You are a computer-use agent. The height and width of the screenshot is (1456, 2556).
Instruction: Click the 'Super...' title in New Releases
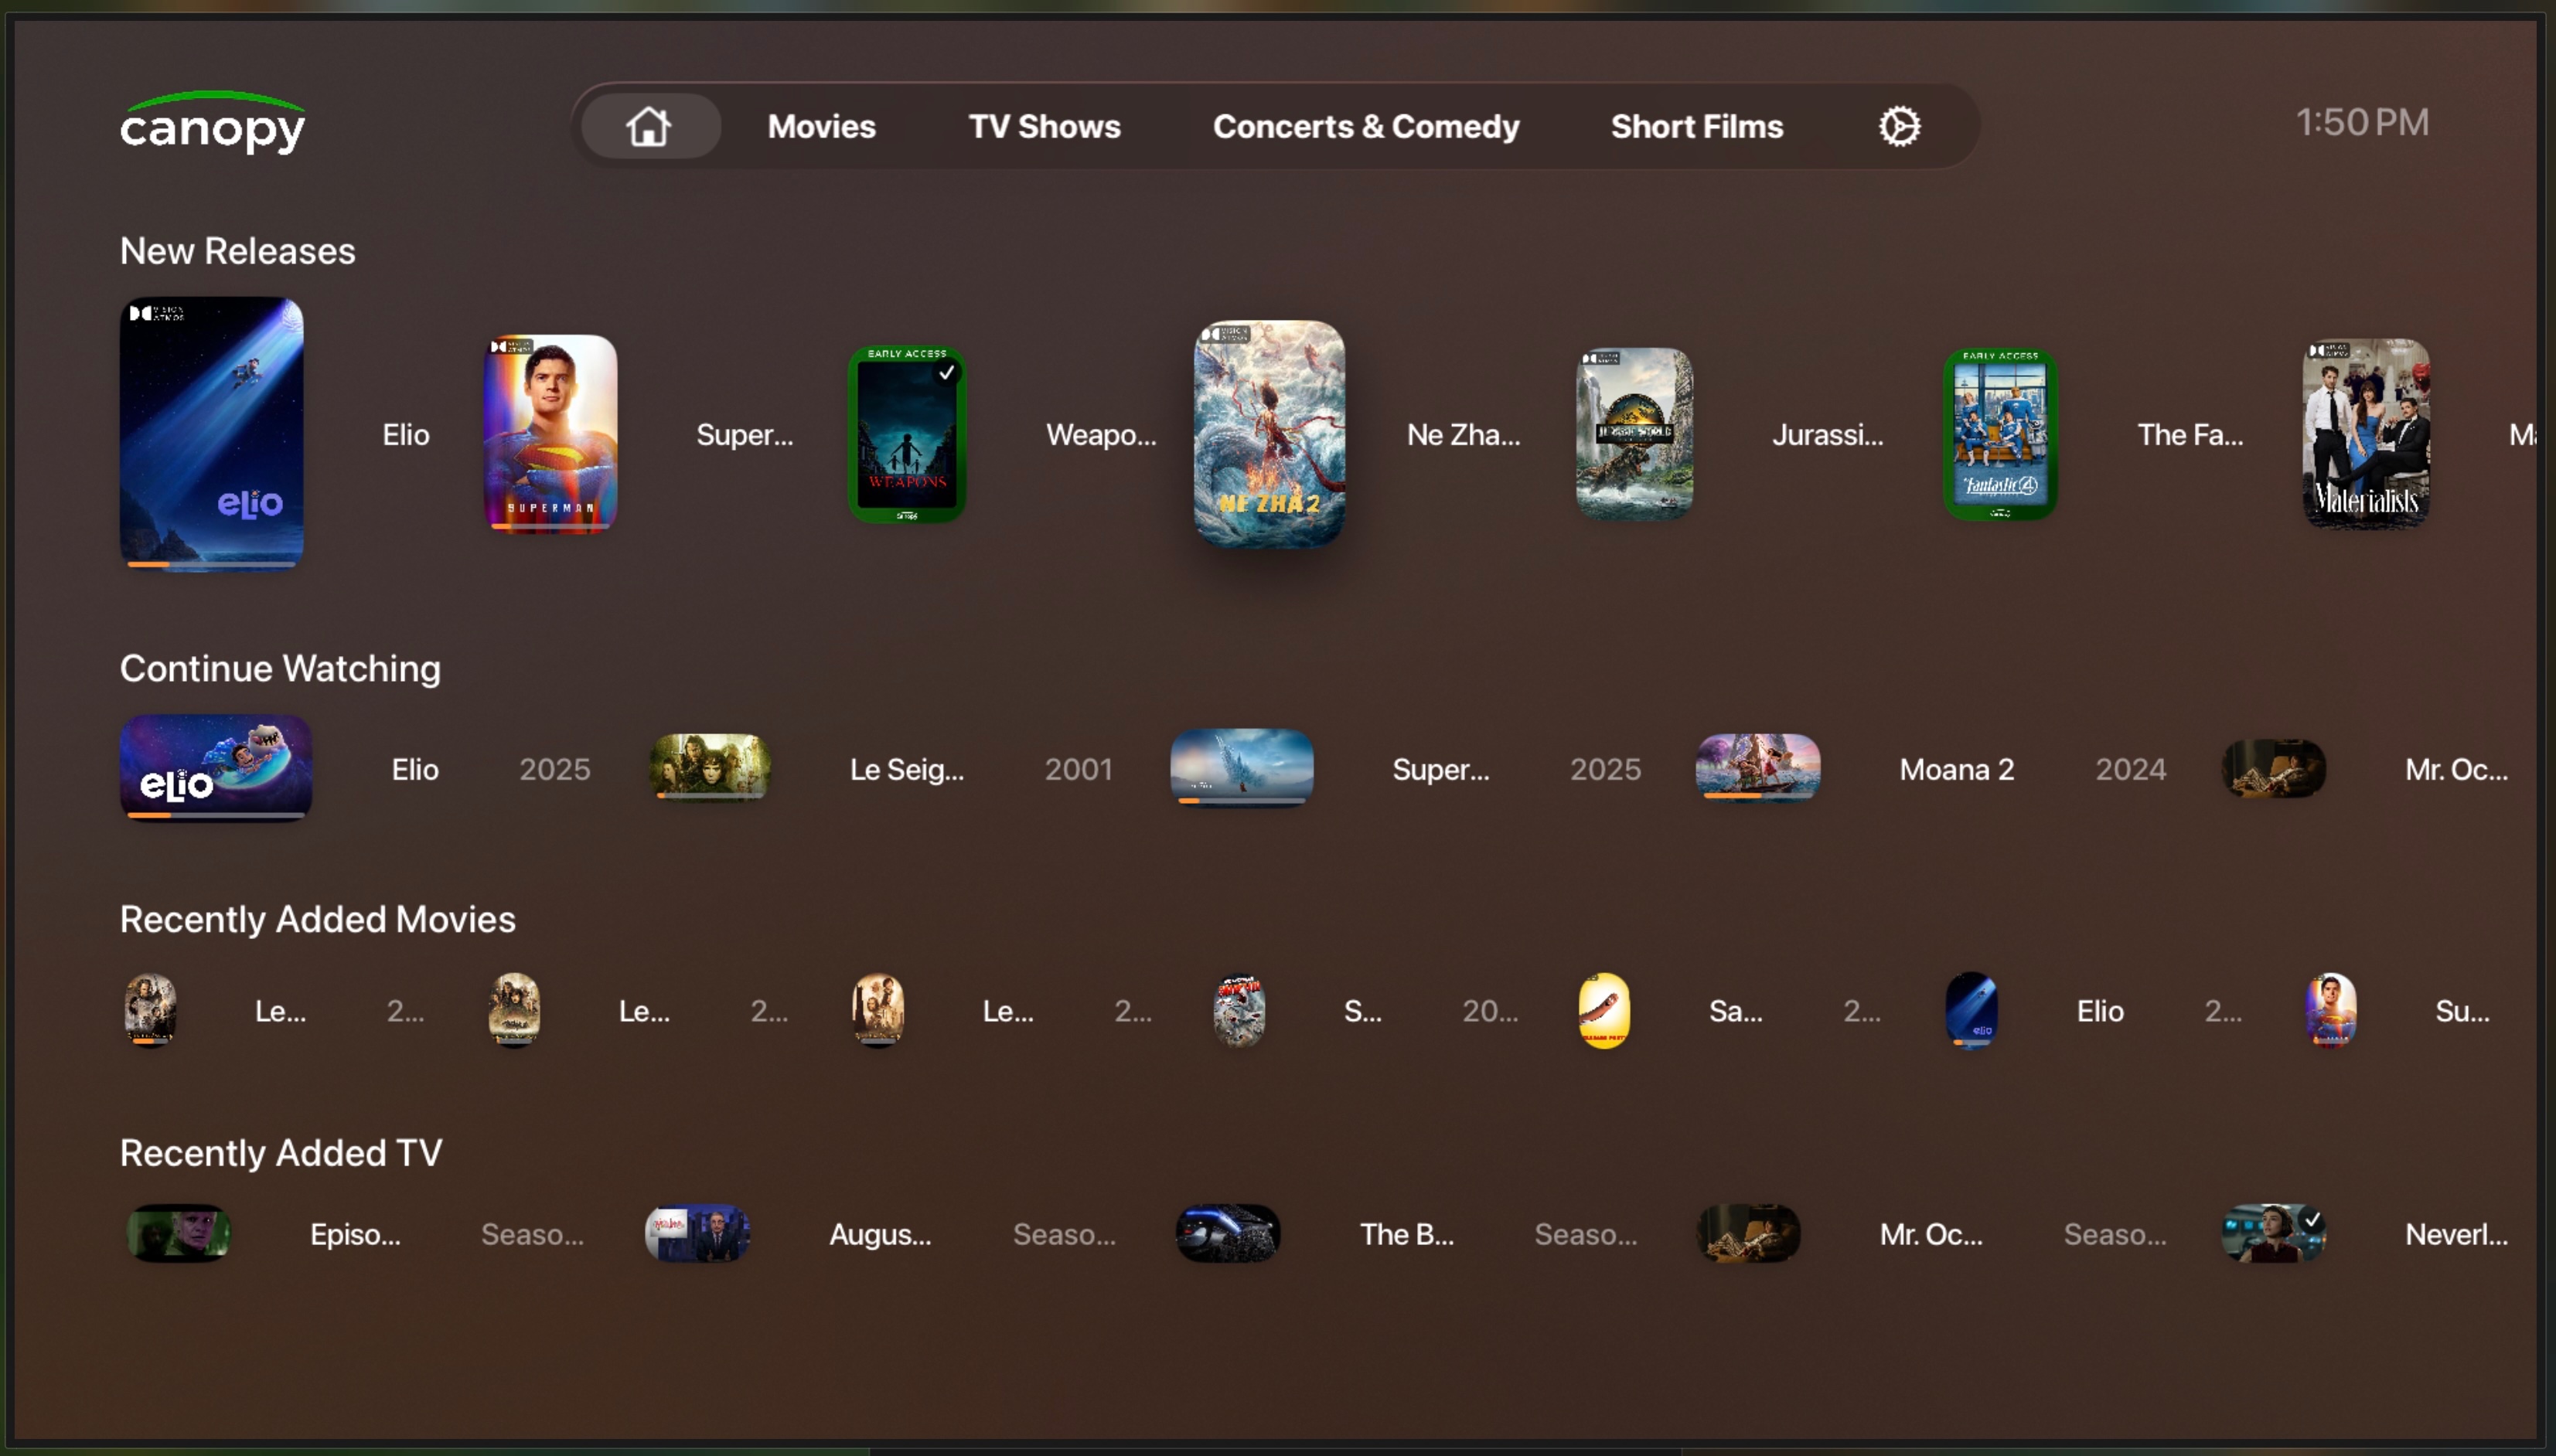coord(745,434)
